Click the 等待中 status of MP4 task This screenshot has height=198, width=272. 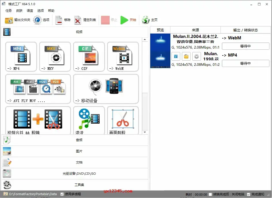coord(246,64)
